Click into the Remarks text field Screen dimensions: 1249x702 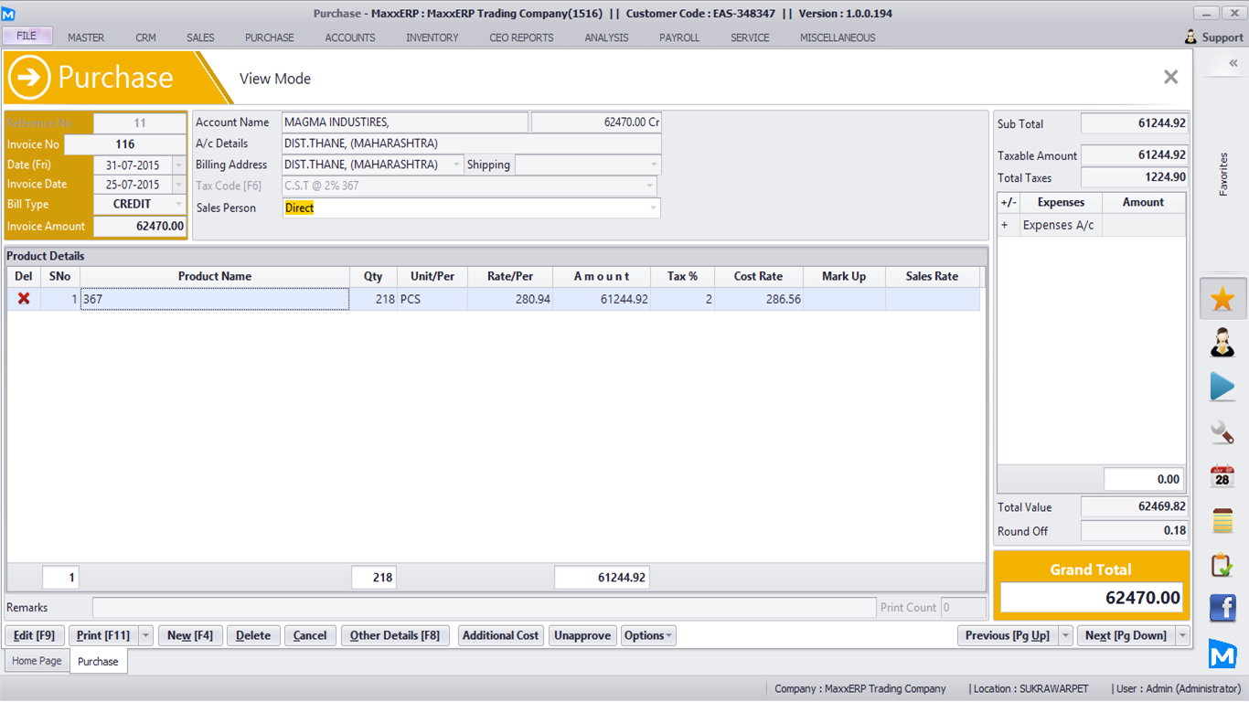click(x=484, y=608)
